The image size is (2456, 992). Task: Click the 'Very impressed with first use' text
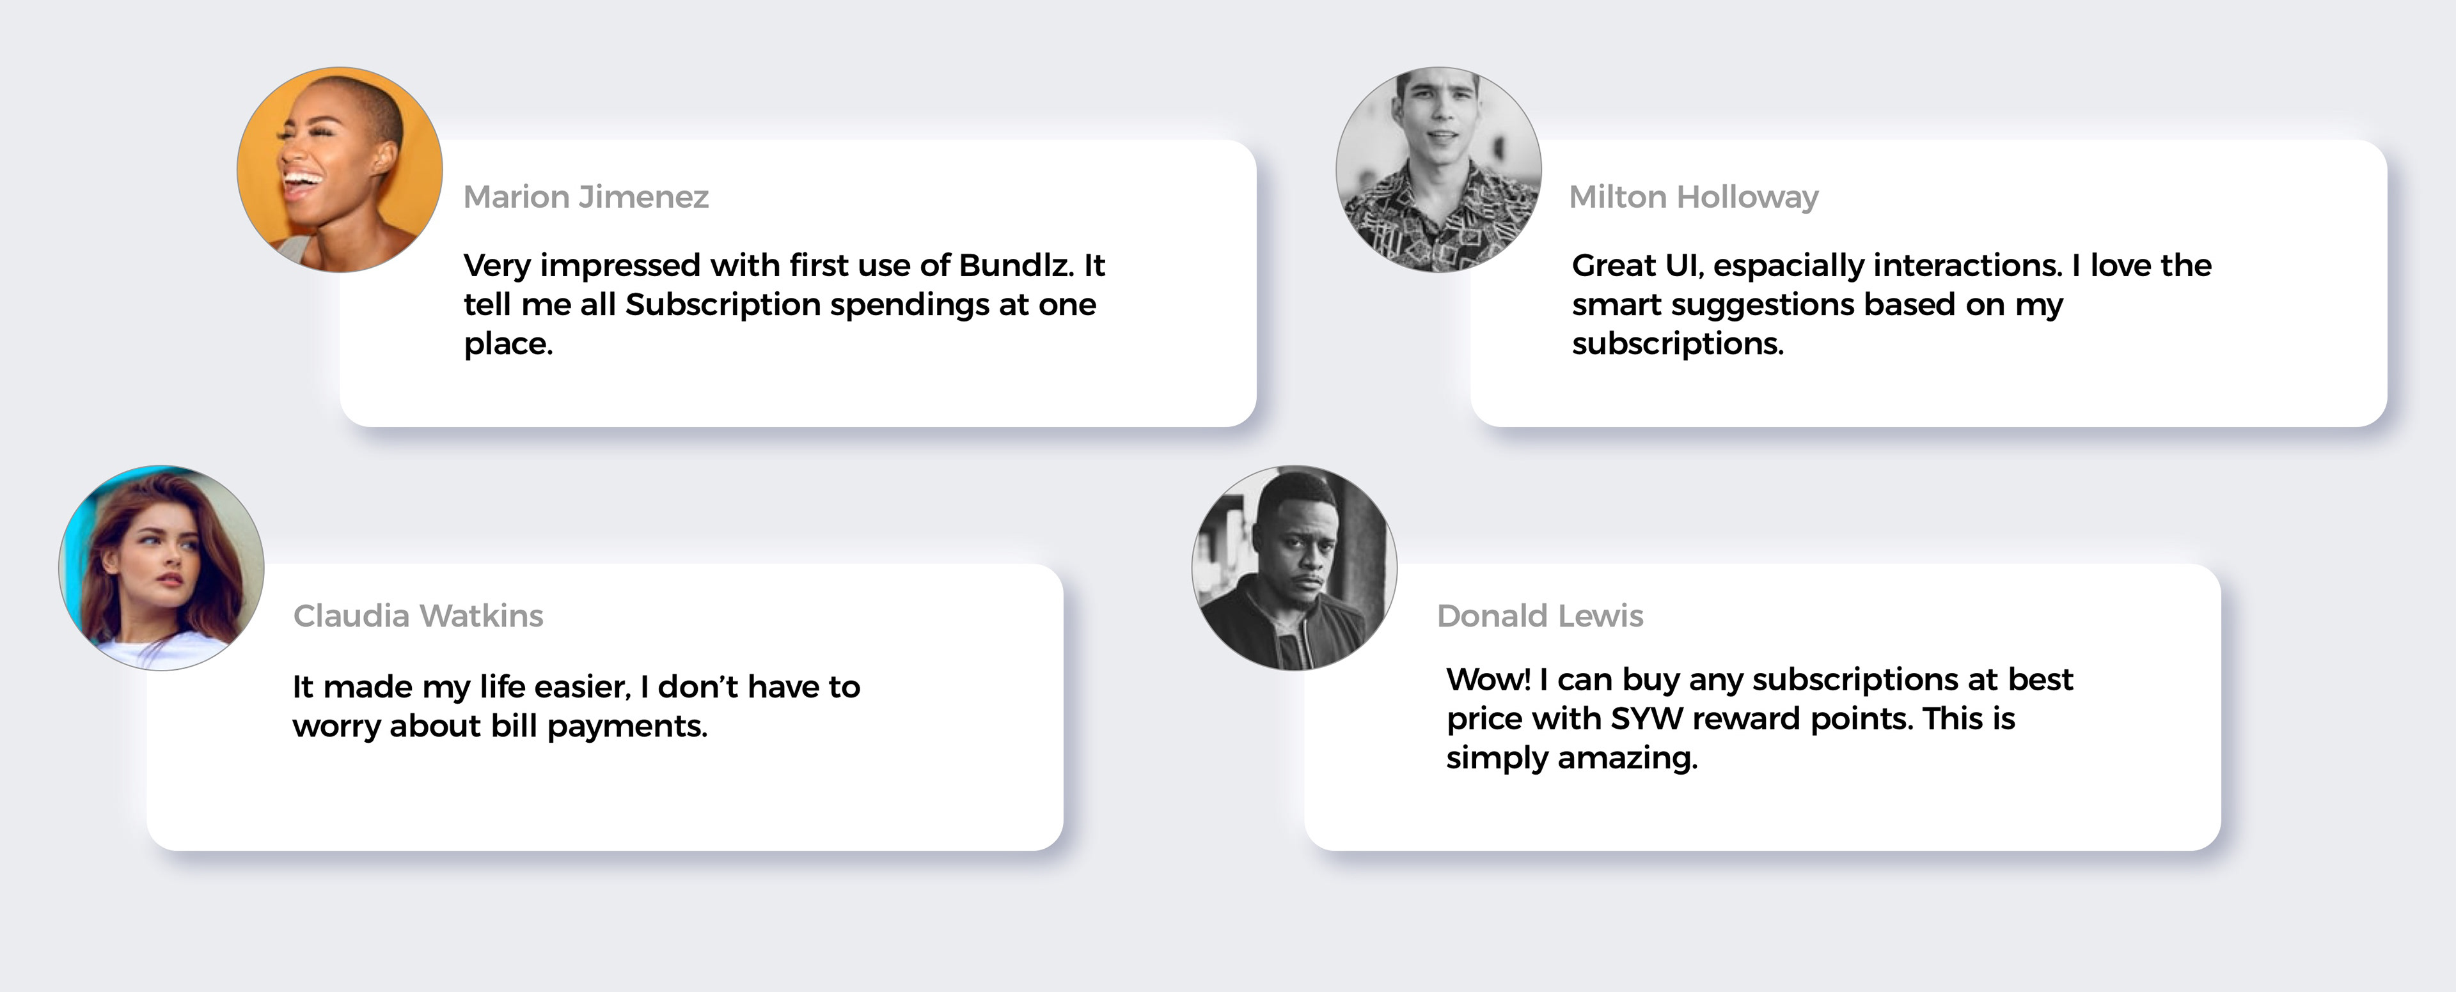[x=785, y=304]
